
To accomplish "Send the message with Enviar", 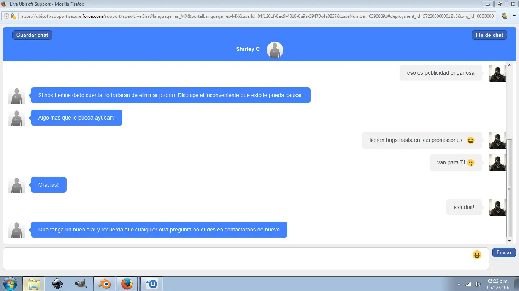I will pos(504,252).
